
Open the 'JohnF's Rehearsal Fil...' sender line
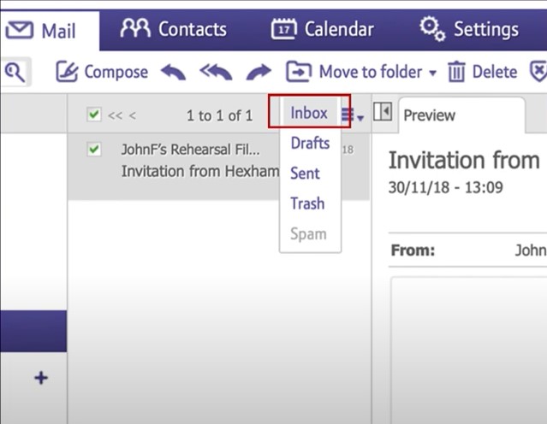[x=191, y=150]
